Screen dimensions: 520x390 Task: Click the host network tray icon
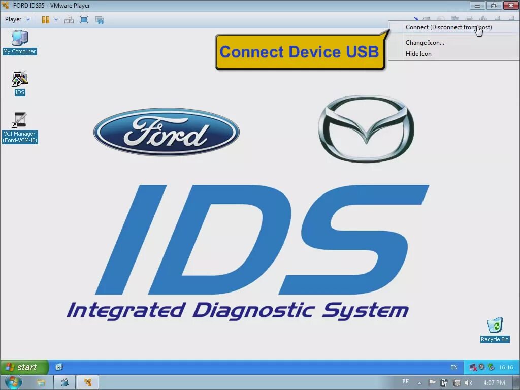coord(457,383)
